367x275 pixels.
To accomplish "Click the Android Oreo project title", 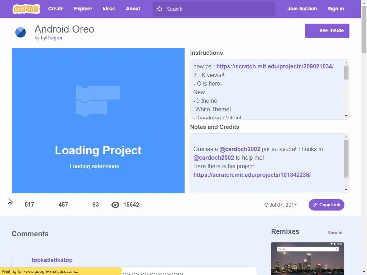I will pyautogui.click(x=65, y=29).
